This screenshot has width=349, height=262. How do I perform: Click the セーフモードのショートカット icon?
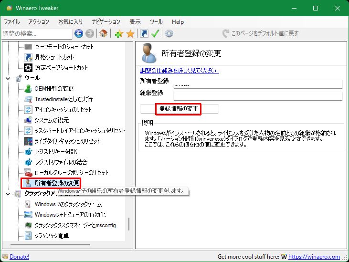[28, 47]
